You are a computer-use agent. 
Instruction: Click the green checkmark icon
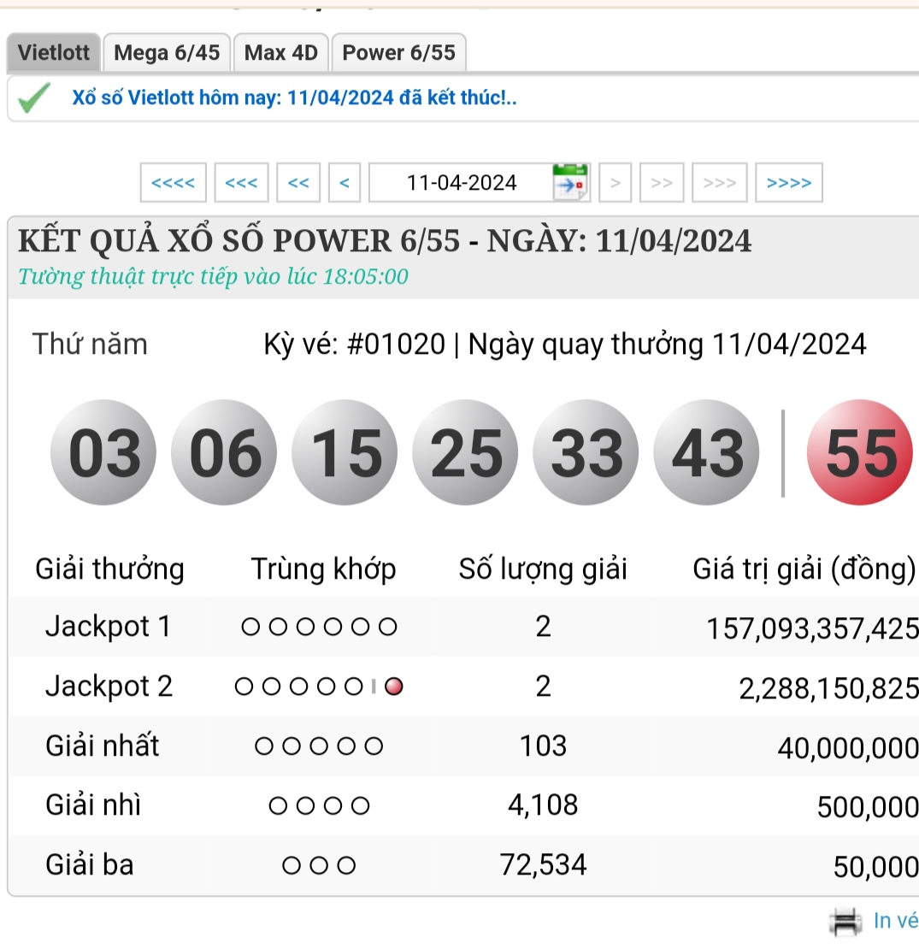[34, 97]
